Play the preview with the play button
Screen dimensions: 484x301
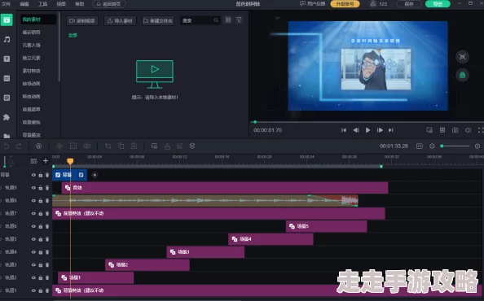367,130
